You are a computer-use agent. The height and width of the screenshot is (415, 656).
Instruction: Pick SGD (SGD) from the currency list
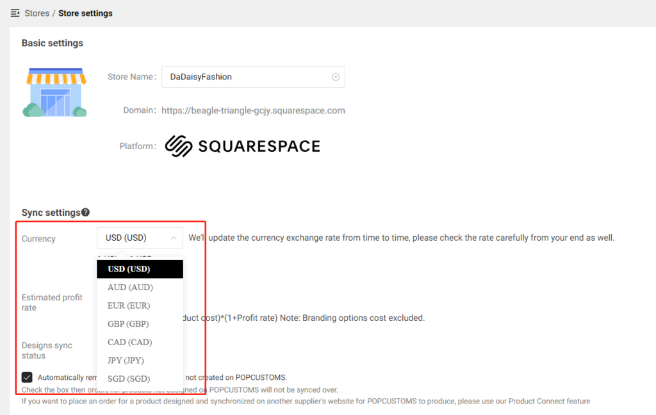tap(140, 378)
